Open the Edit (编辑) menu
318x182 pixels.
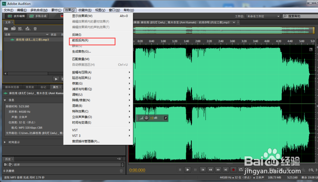pos(22,10)
